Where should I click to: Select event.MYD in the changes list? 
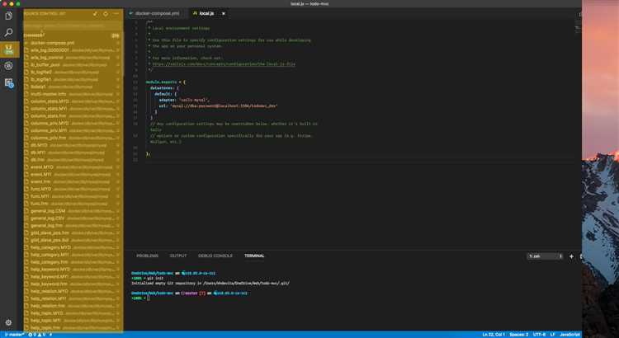pos(73,167)
